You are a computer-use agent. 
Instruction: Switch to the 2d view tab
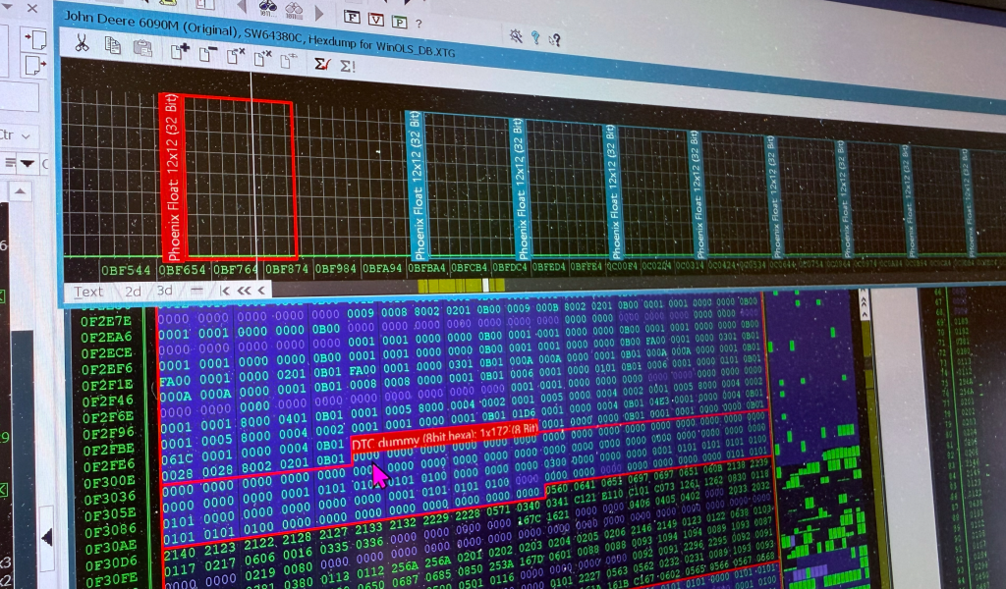(134, 291)
